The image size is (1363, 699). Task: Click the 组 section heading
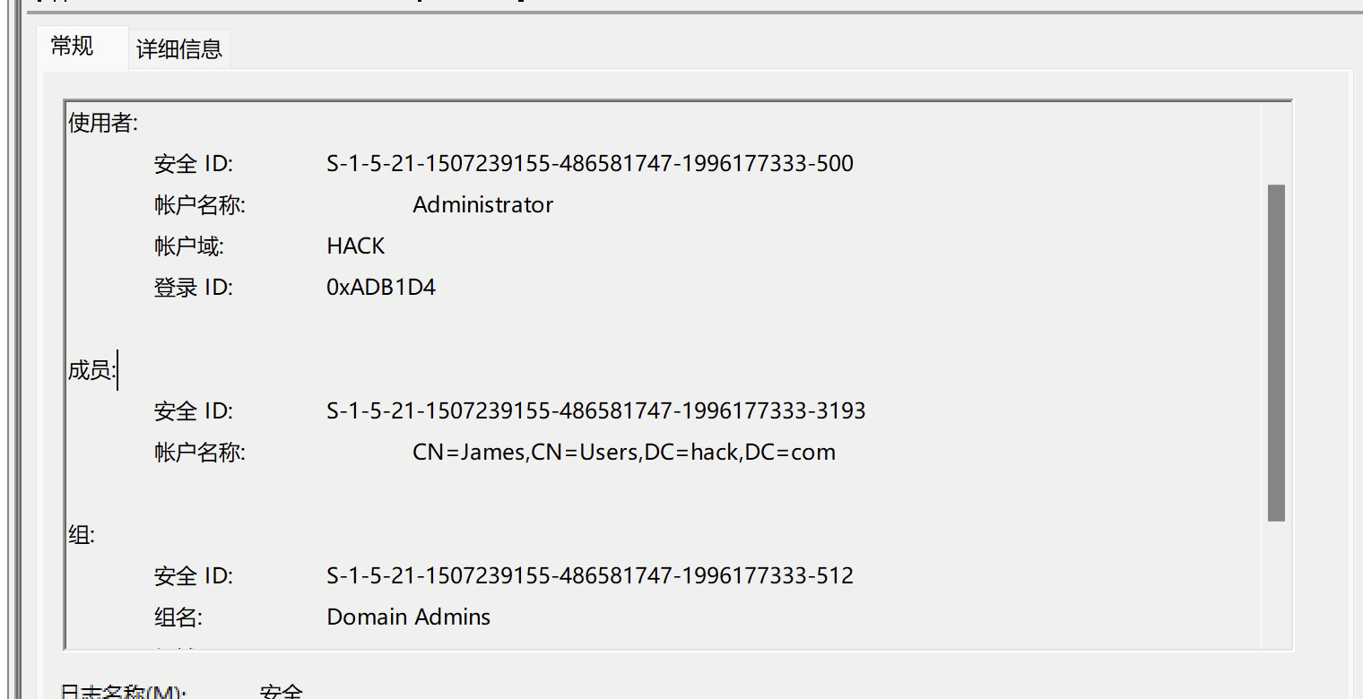point(82,535)
